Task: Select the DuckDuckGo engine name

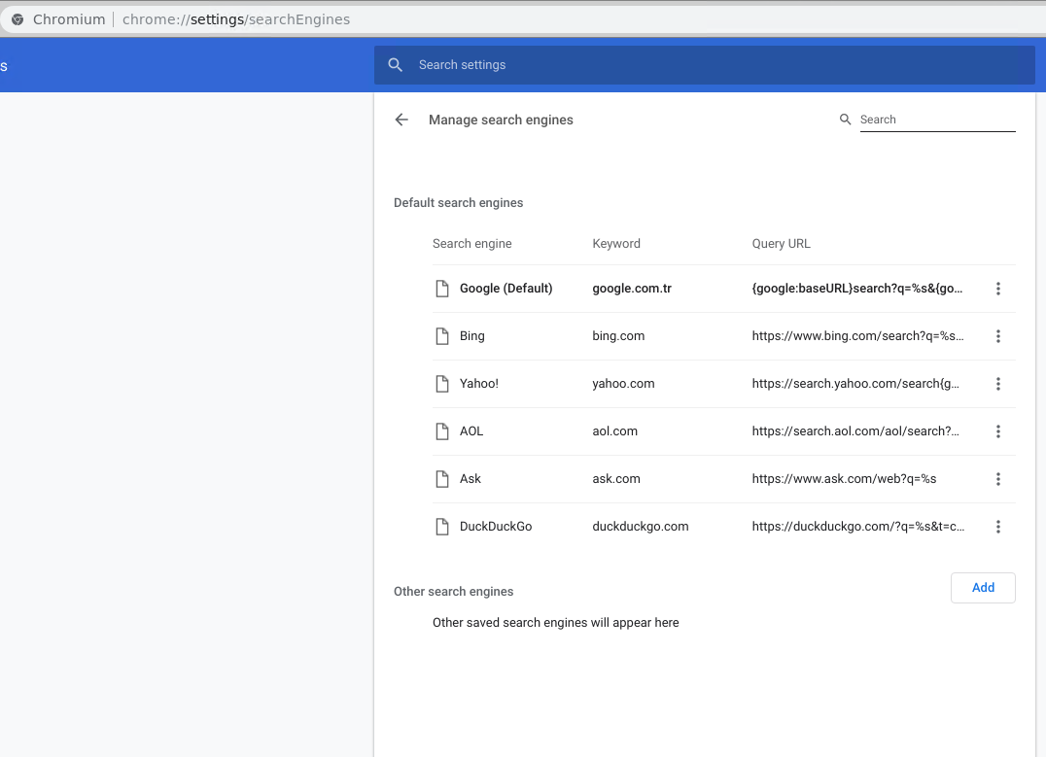Action: 496,527
